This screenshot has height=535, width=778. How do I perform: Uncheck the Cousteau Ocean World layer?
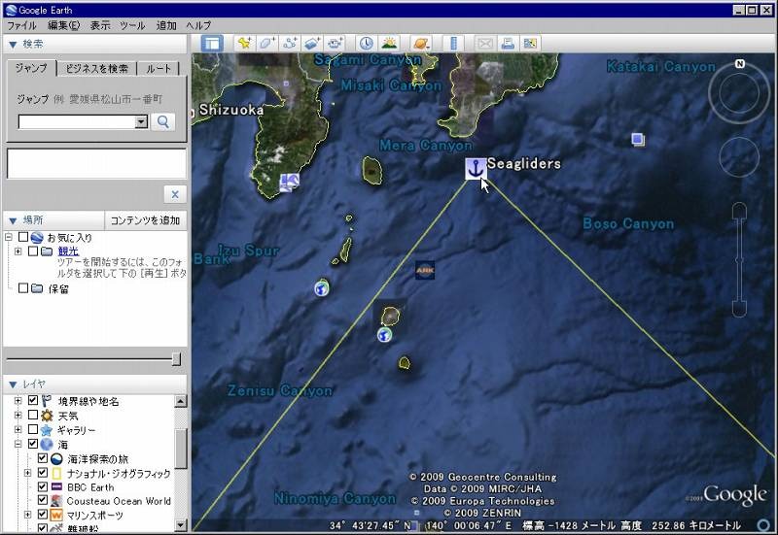coord(43,500)
